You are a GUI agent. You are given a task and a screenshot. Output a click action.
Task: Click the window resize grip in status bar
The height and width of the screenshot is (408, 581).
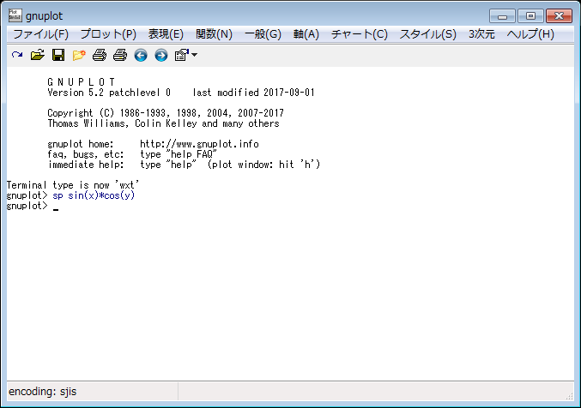(x=569, y=396)
